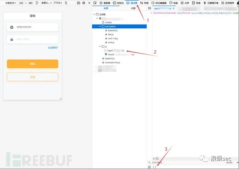Click the viewport resize handle corner
The width and height of the screenshot is (239, 169).
(61, 98)
